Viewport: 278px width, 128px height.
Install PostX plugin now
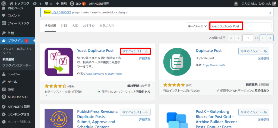pos(254,112)
